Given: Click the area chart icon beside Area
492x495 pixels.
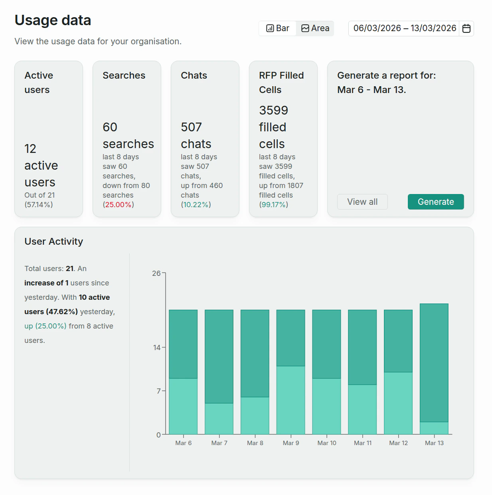Looking at the screenshot, I should click(305, 28).
